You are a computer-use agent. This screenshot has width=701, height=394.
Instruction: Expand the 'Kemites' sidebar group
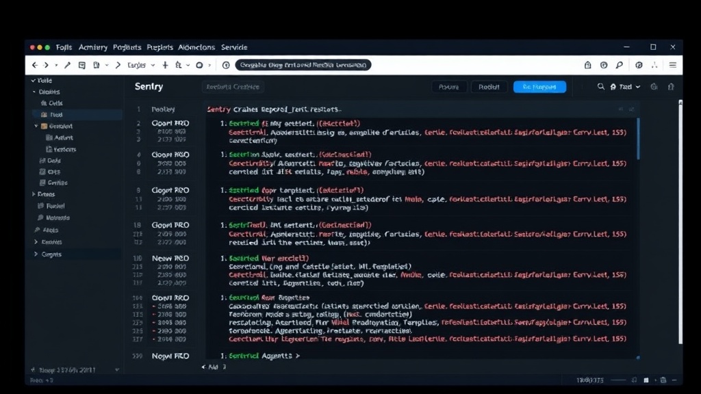click(36, 242)
